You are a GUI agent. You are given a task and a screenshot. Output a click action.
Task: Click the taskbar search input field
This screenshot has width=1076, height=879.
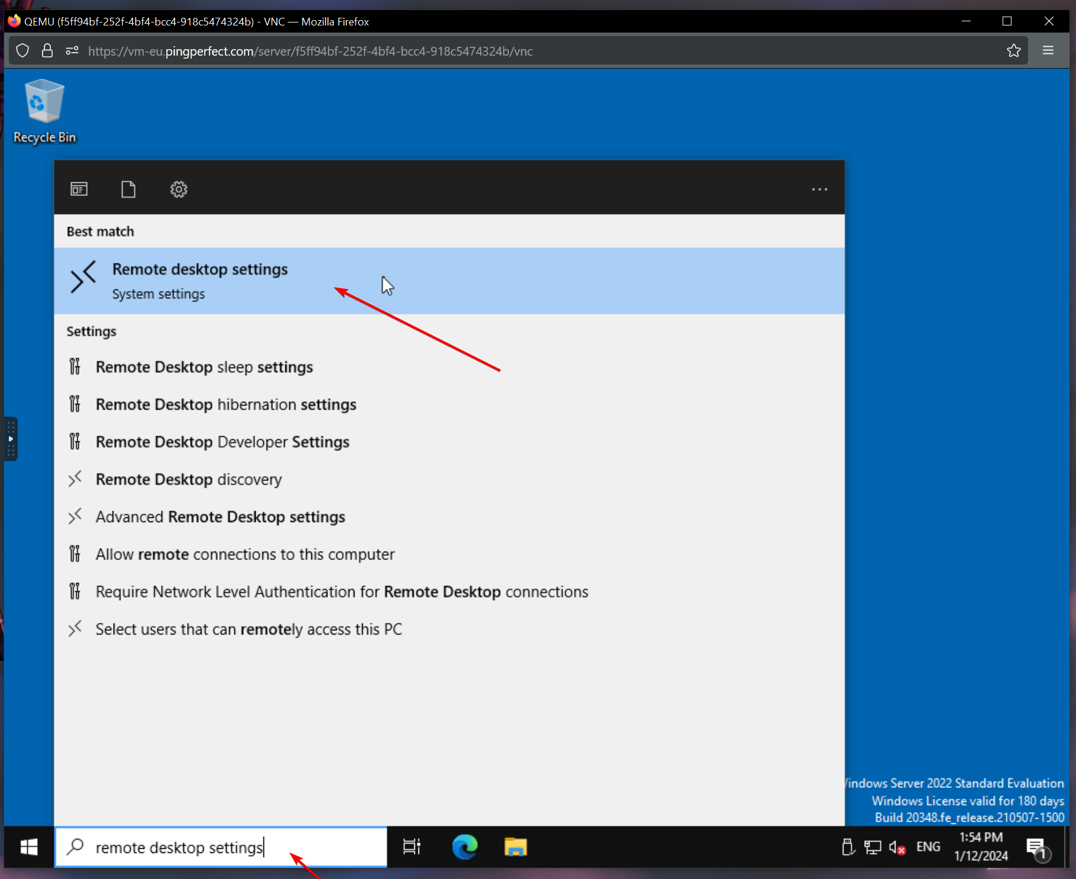tap(225, 848)
